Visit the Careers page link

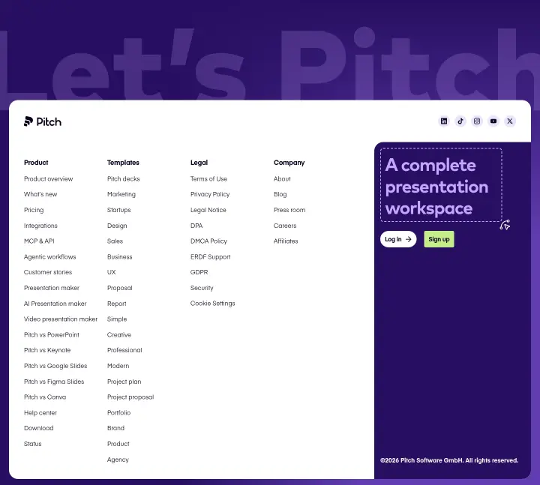pos(285,226)
